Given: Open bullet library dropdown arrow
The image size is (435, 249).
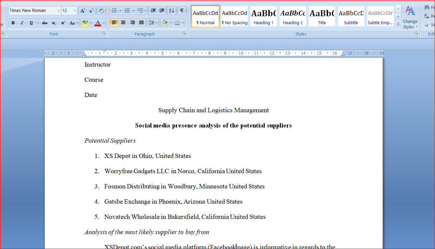Looking at the screenshot, I should coord(120,11).
